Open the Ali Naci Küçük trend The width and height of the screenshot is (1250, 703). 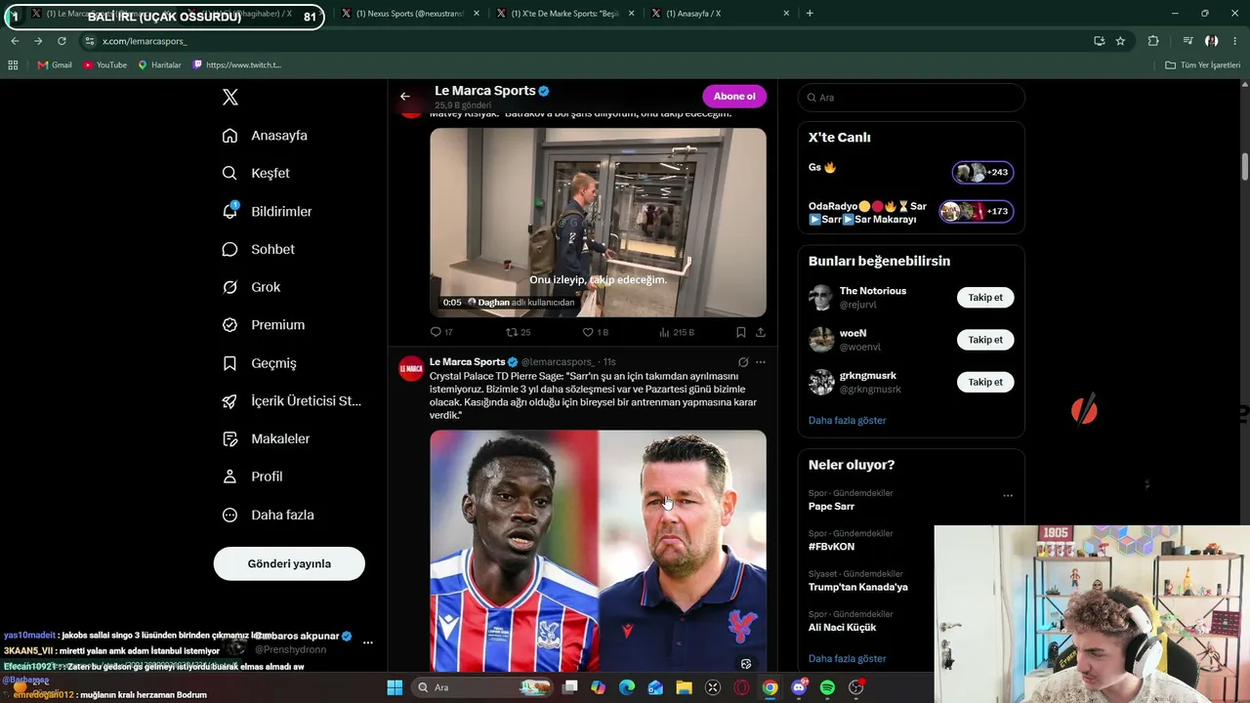click(843, 627)
